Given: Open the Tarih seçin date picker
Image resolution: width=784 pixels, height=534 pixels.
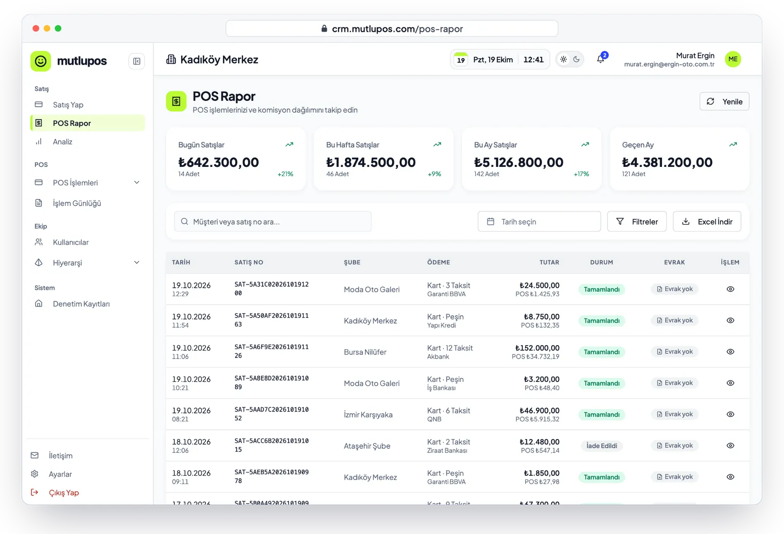Looking at the screenshot, I should pyautogui.click(x=539, y=221).
